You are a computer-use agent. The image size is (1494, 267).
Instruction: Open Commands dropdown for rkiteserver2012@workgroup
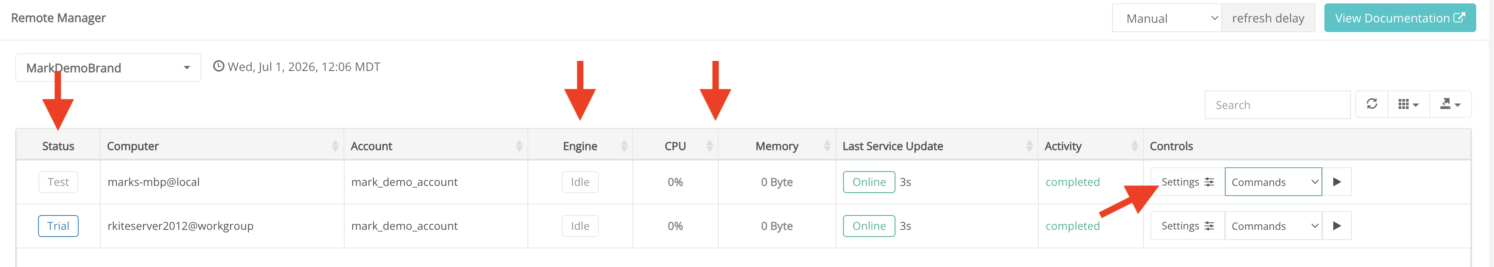point(1273,226)
